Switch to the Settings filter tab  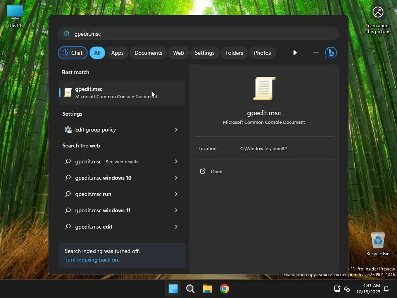pyautogui.click(x=205, y=53)
